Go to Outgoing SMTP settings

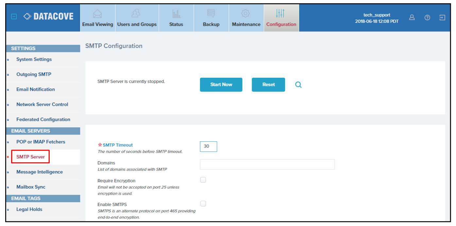(x=34, y=74)
